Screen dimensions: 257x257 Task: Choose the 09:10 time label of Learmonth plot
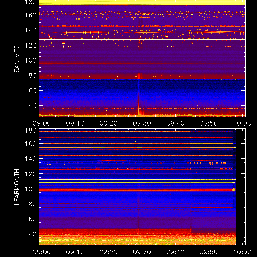(x=75, y=252)
